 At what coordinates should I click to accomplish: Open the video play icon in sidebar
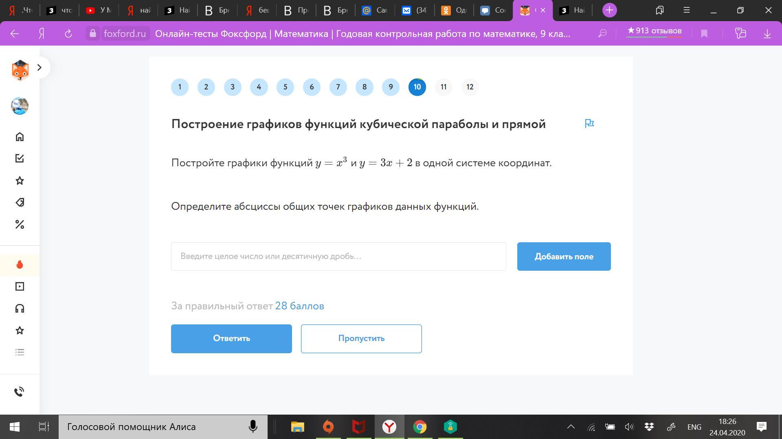pos(20,287)
